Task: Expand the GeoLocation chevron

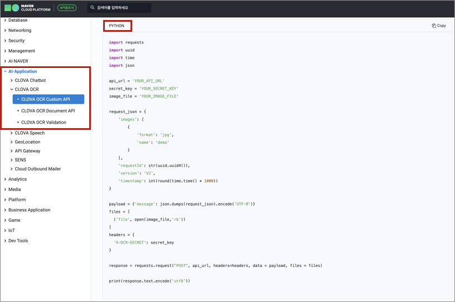Action: click(12, 142)
